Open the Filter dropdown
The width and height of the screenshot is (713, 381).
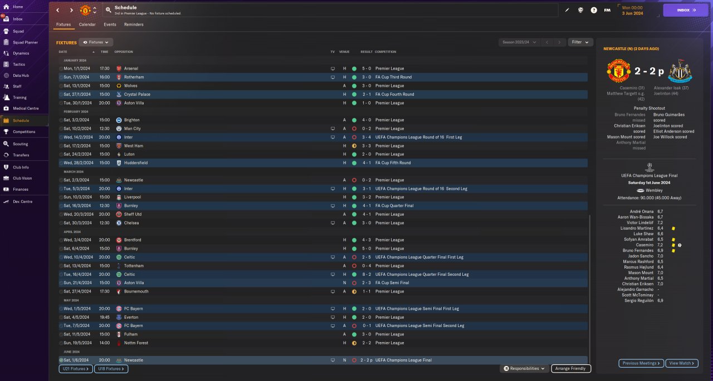[x=580, y=42]
